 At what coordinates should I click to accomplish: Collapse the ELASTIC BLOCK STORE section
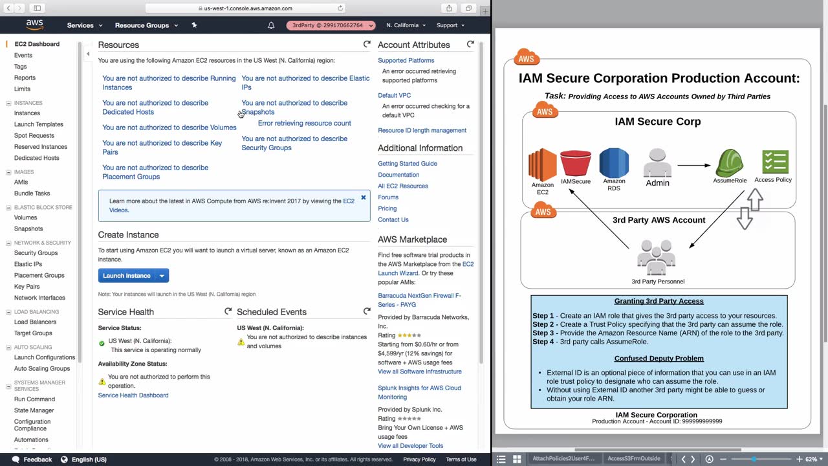point(8,208)
